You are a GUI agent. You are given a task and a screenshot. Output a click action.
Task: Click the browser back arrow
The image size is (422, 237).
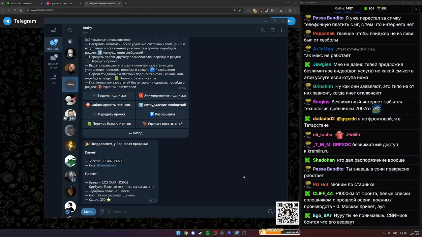pyautogui.click(x=3, y=10)
